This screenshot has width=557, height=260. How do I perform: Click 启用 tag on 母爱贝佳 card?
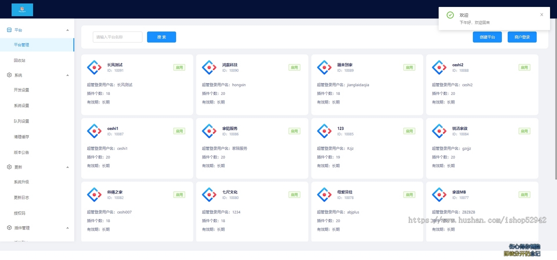(409, 195)
